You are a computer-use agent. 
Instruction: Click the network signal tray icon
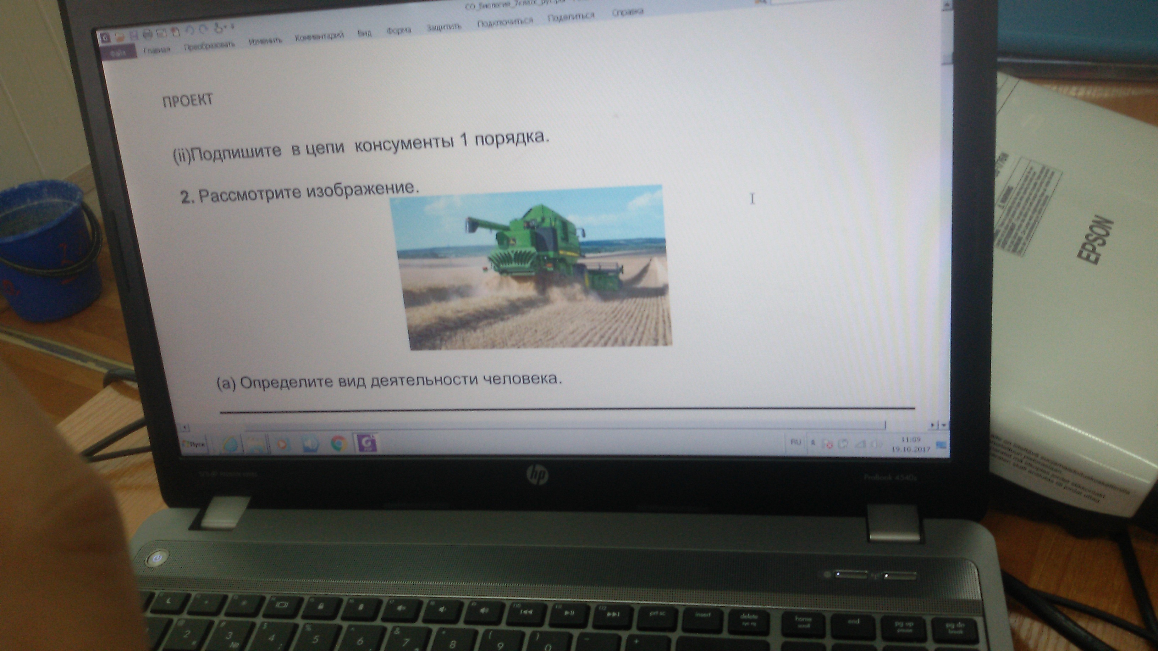[860, 444]
